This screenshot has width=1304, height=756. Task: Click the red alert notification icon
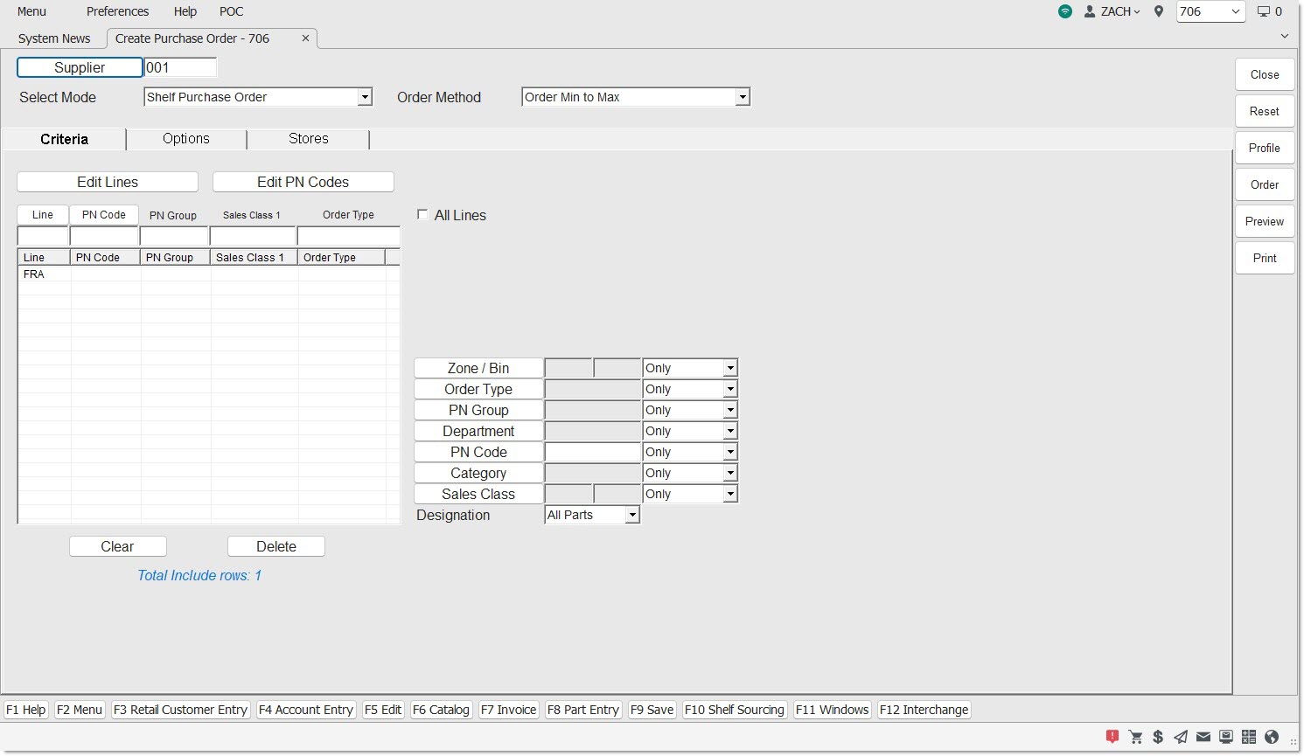click(1112, 737)
